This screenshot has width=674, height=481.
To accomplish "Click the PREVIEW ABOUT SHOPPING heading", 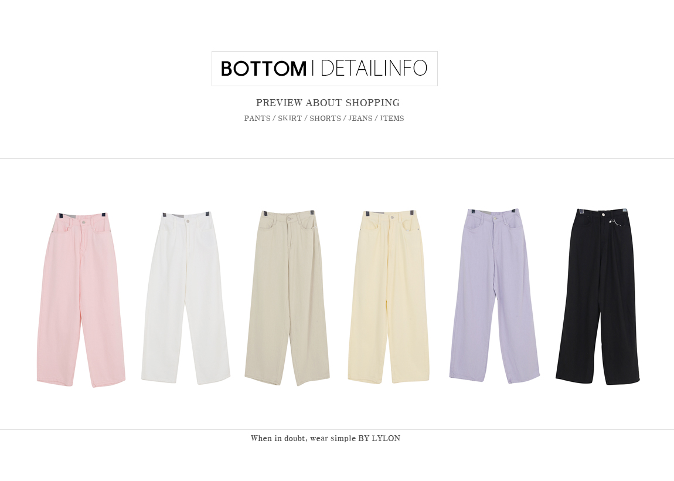I will coord(328,103).
